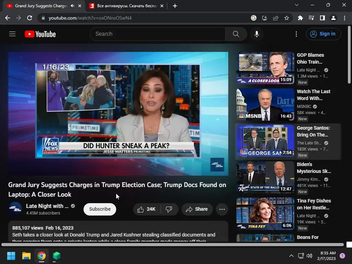Go to YouTube home via logo
This screenshot has width=352, height=264.
coord(40,34)
